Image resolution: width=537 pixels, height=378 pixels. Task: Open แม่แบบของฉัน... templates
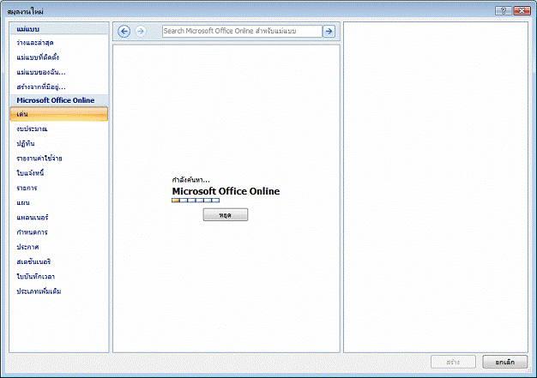(59, 72)
